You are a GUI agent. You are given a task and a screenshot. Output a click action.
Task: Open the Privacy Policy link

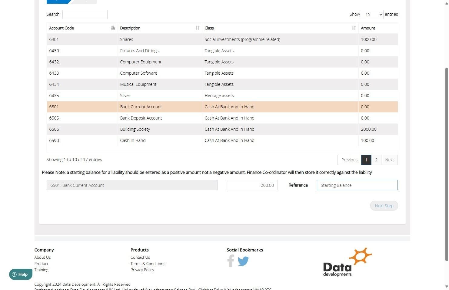coord(142,270)
